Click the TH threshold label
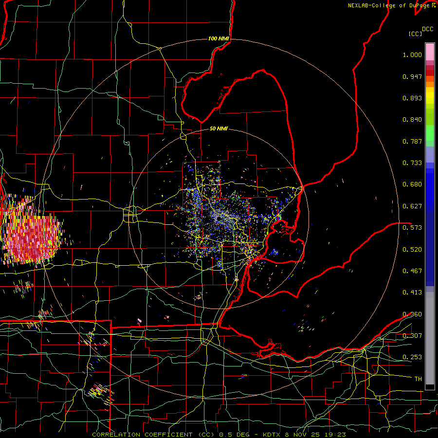438x438 pixels. (418, 379)
